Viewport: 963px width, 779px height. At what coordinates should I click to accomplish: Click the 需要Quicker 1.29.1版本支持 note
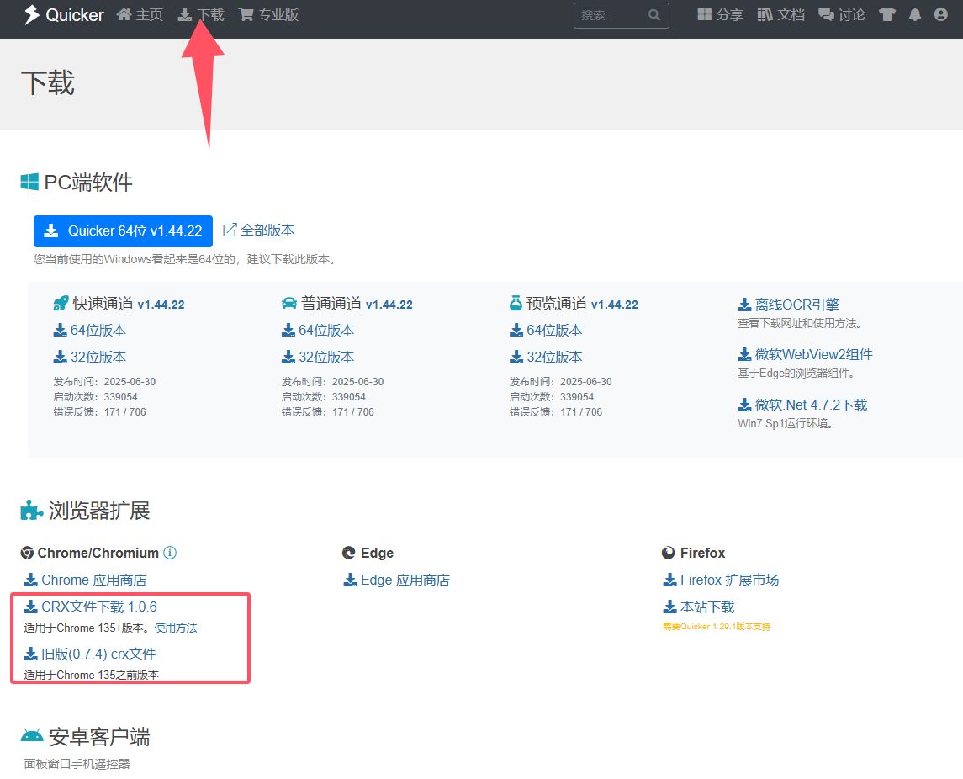pyautogui.click(x=717, y=627)
